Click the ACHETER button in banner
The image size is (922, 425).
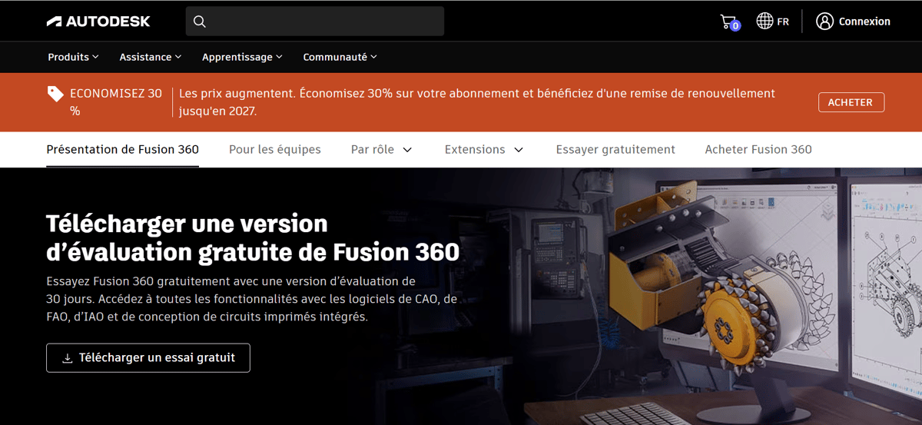[x=851, y=102]
